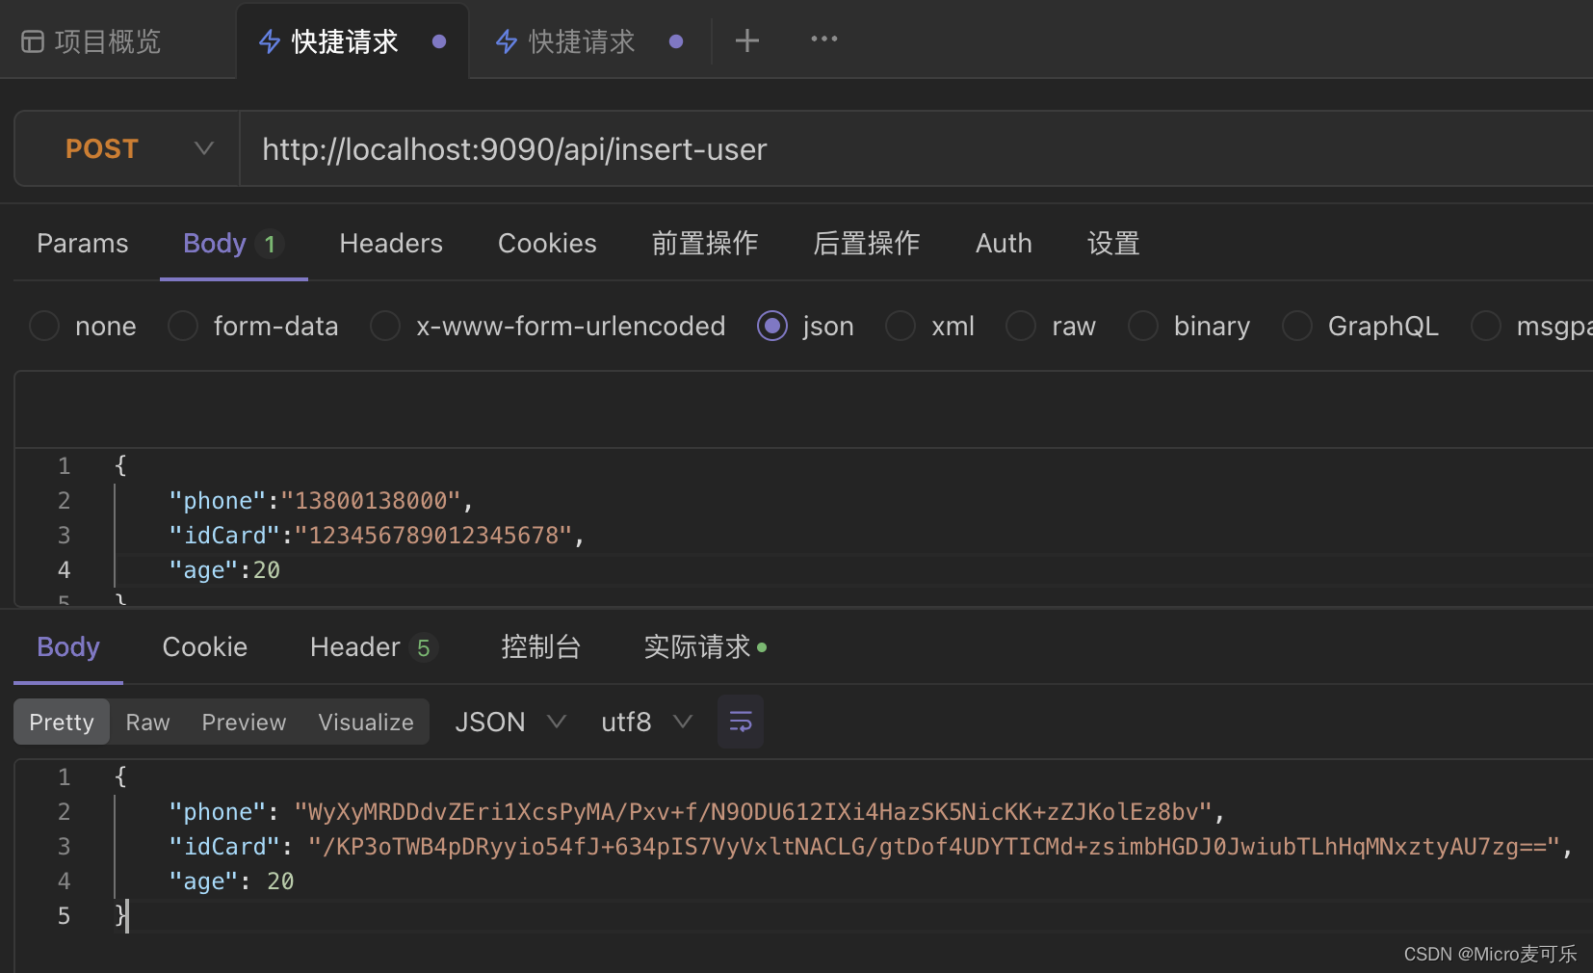Click the unsaved dot on the active 快捷请求 tab

[x=439, y=41]
